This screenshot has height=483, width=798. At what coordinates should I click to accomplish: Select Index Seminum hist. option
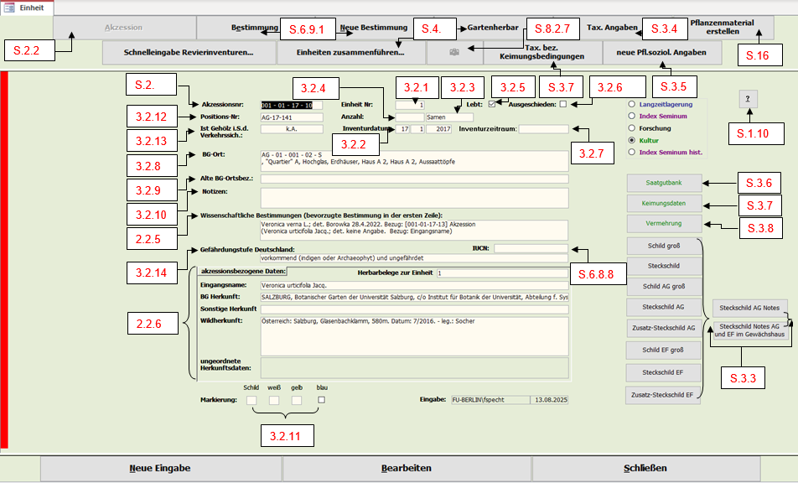[x=631, y=153]
